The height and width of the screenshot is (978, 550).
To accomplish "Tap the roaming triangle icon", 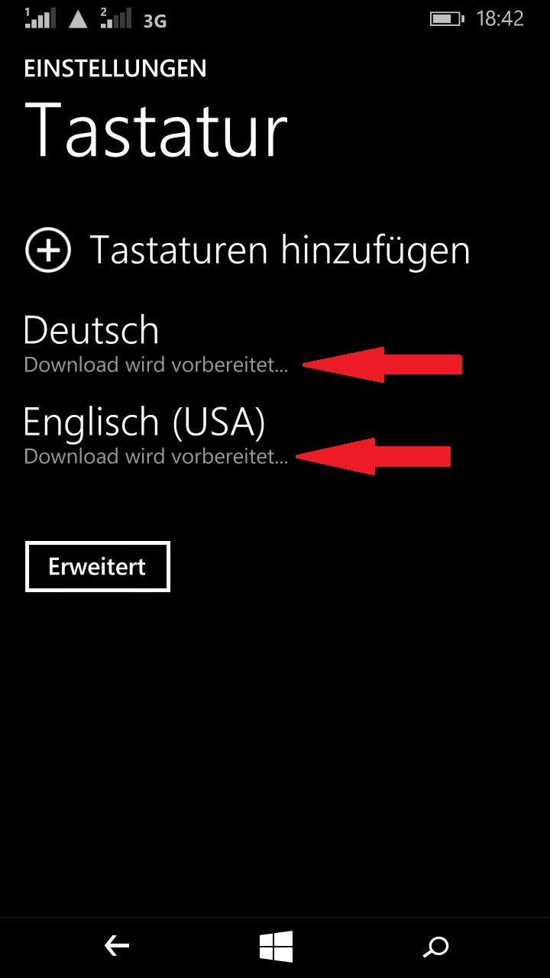I will click(78, 19).
